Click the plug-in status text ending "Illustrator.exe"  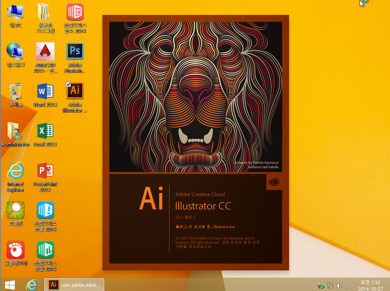coord(205,227)
